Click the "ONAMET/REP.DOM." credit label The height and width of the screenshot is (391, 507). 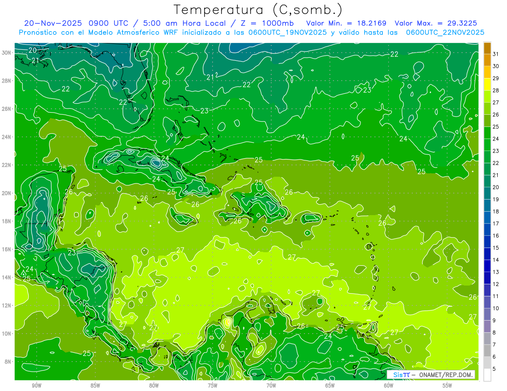click(445, 375)
